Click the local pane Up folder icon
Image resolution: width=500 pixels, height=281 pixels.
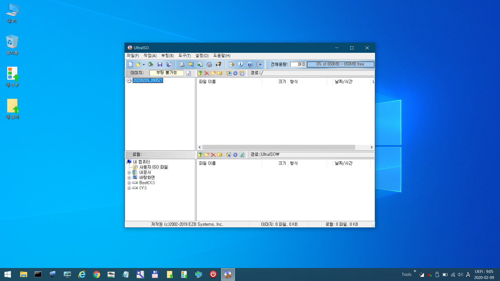200,155
